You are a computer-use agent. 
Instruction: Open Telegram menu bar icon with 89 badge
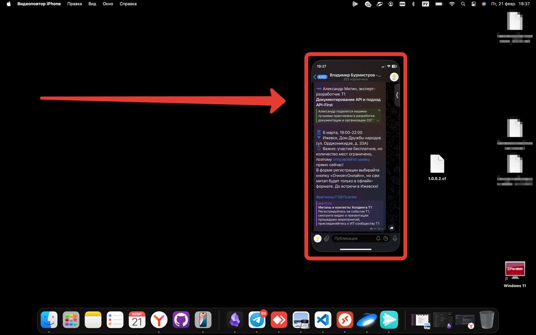point(367,4)
